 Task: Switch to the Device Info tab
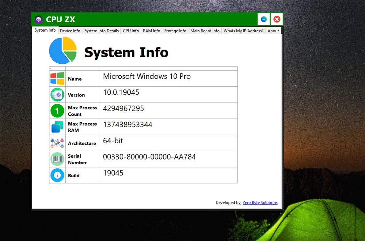70,31
